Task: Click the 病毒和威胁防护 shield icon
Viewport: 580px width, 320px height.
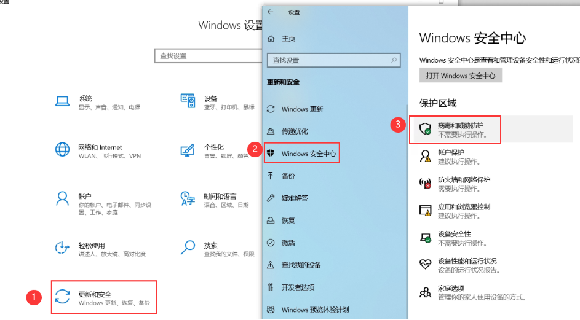Action: point(425,129)
